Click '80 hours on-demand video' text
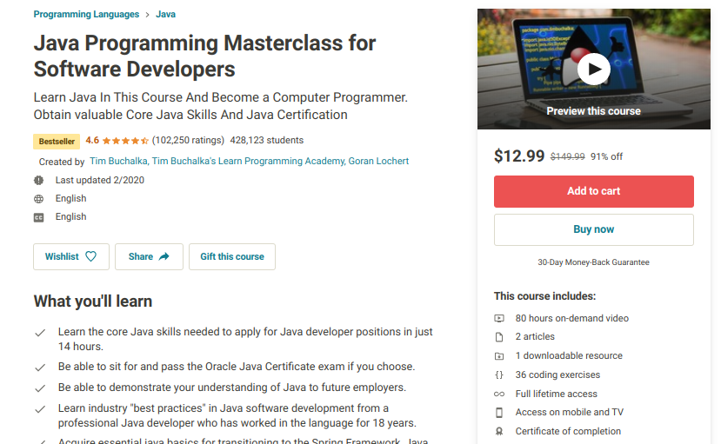 (x=572, y=318)
